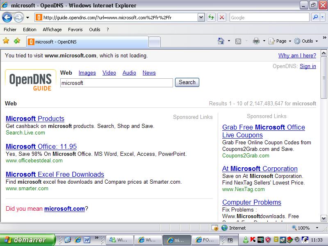Launch Word from Quick Launch
Screen dimensions: 328x246
(87, 240)
